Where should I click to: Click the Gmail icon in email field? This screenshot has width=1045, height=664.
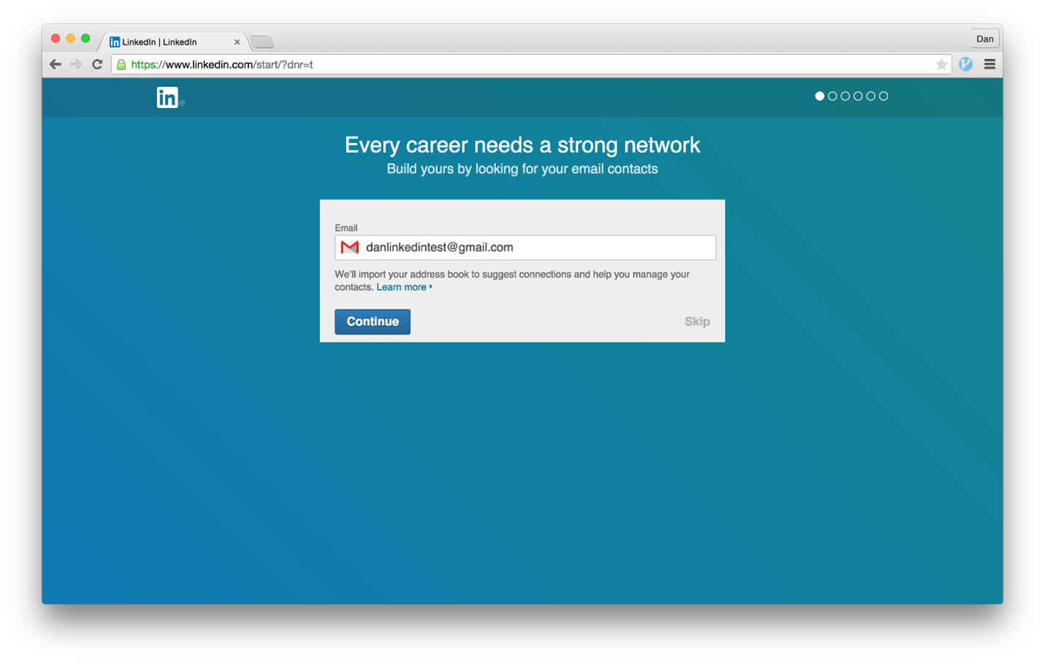pos(349,248)
